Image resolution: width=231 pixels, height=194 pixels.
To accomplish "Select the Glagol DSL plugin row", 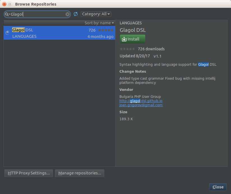I will 59,33.
